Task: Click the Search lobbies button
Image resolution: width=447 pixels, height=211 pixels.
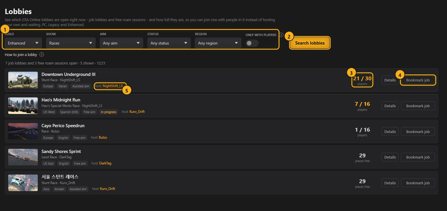Action: tap(310, 43)
